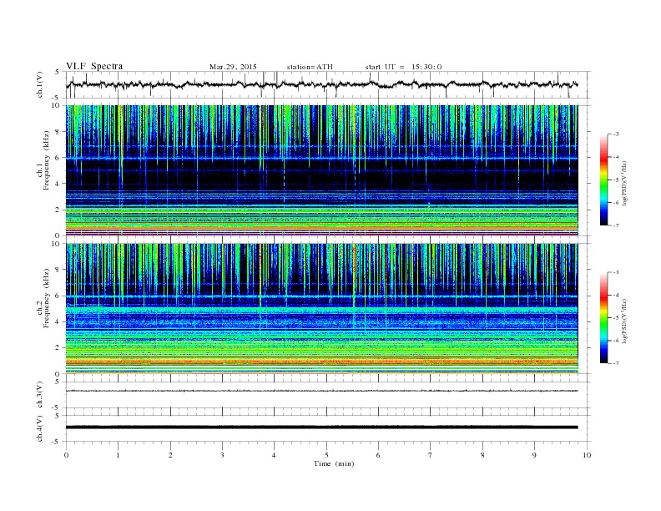The height and width of the screenshot is (511, 661).
Task: Click the '2' kHz tick of ch.2 spectrogram
Action: (x=58, y=348)
